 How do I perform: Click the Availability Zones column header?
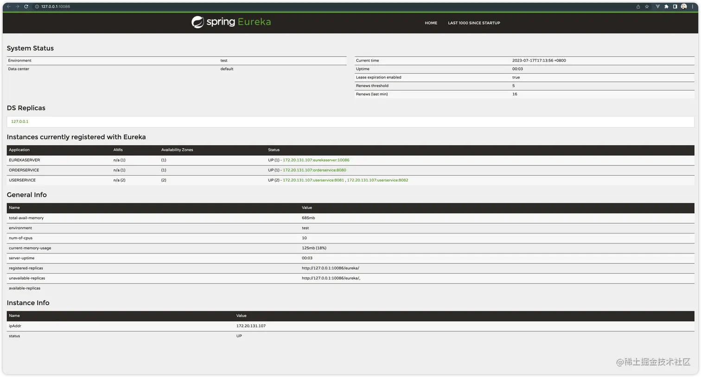click(x=177, y=150)
